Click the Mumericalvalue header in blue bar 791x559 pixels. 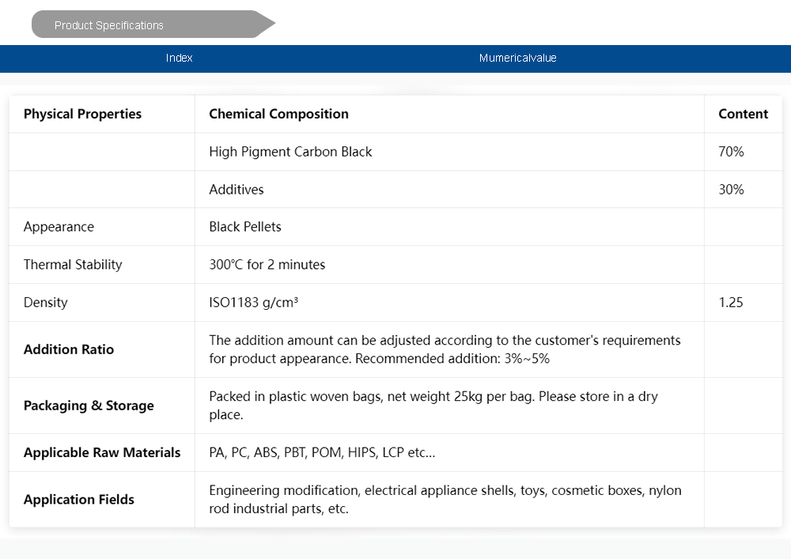click(x=517, y=58)
